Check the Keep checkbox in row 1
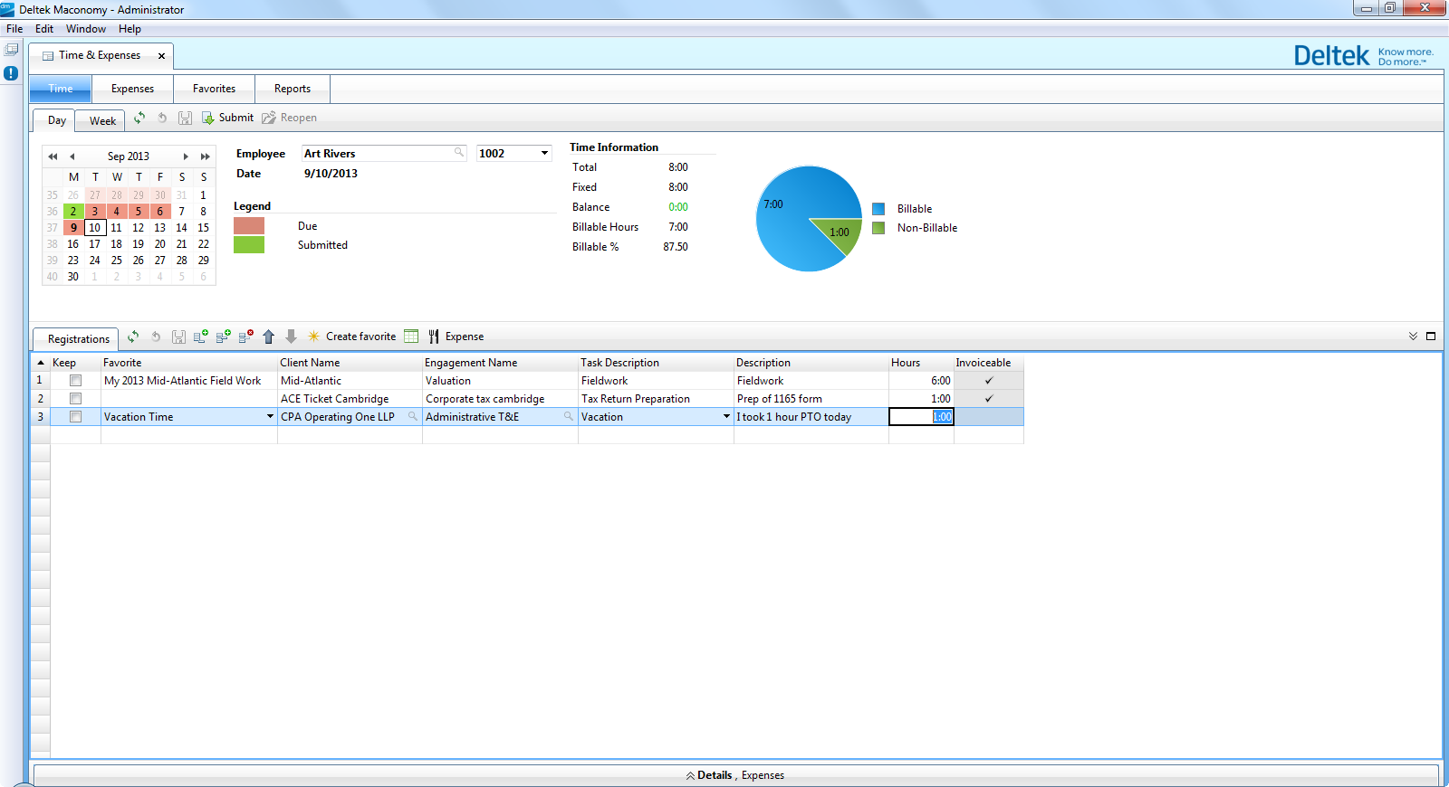This screenshot has height=787, width=1449. point(75,381)
